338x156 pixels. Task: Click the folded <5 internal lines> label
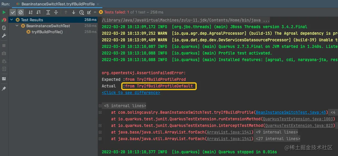click(125, 106)
